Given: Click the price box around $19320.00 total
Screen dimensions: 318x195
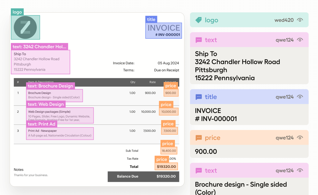Looking at the screenshot, I should (x=166, y=167).
